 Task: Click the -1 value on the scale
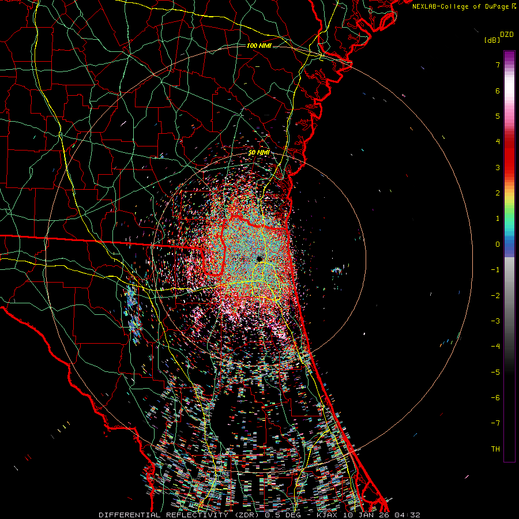pyautogui.click(x=495, y=270)
